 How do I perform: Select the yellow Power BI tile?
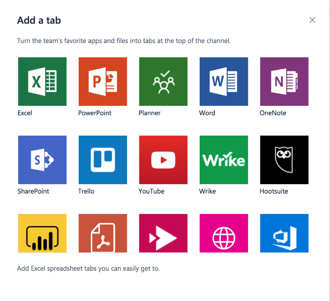coord(42,233)
